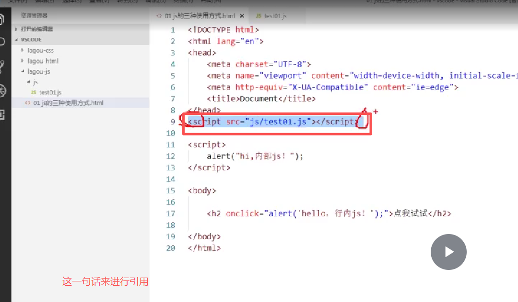Click line number 12 in the gutter
518x302 pixels.
[170, 156]
